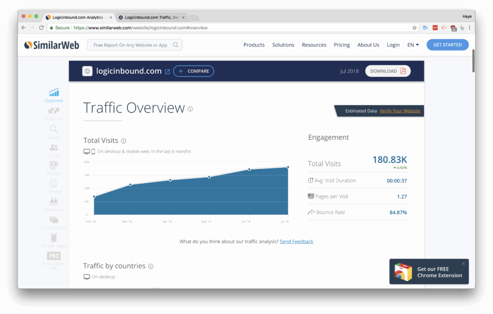The image size is (493, 314).
Task: Switch to the Logicinbound.com Traffic tab
Action: coord(152,17)
